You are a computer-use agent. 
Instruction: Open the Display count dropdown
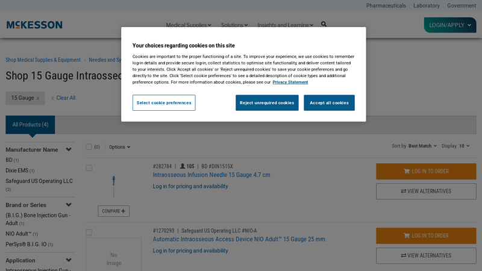pos(464,146)
